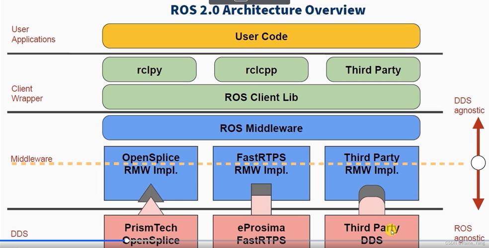The width and height of the screenshot is (489, 248).
Task: Click the User Code box
Action: click(x=261, y=36)
